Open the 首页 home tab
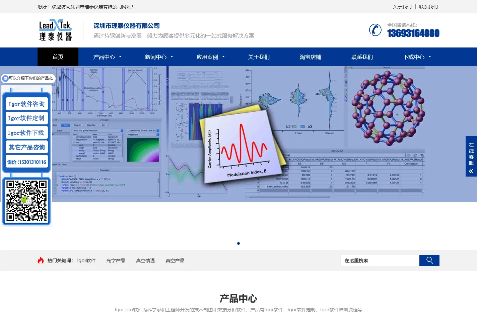This screenshot has height=312, width=477. (x=58, y=57)
